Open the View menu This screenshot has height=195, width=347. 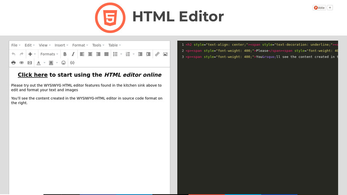[x=45, y=45]
